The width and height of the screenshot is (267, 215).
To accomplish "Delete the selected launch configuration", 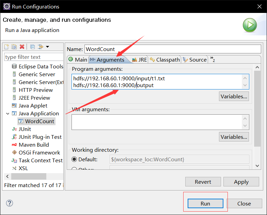I will pyautogui.click(x=22, y=47).
